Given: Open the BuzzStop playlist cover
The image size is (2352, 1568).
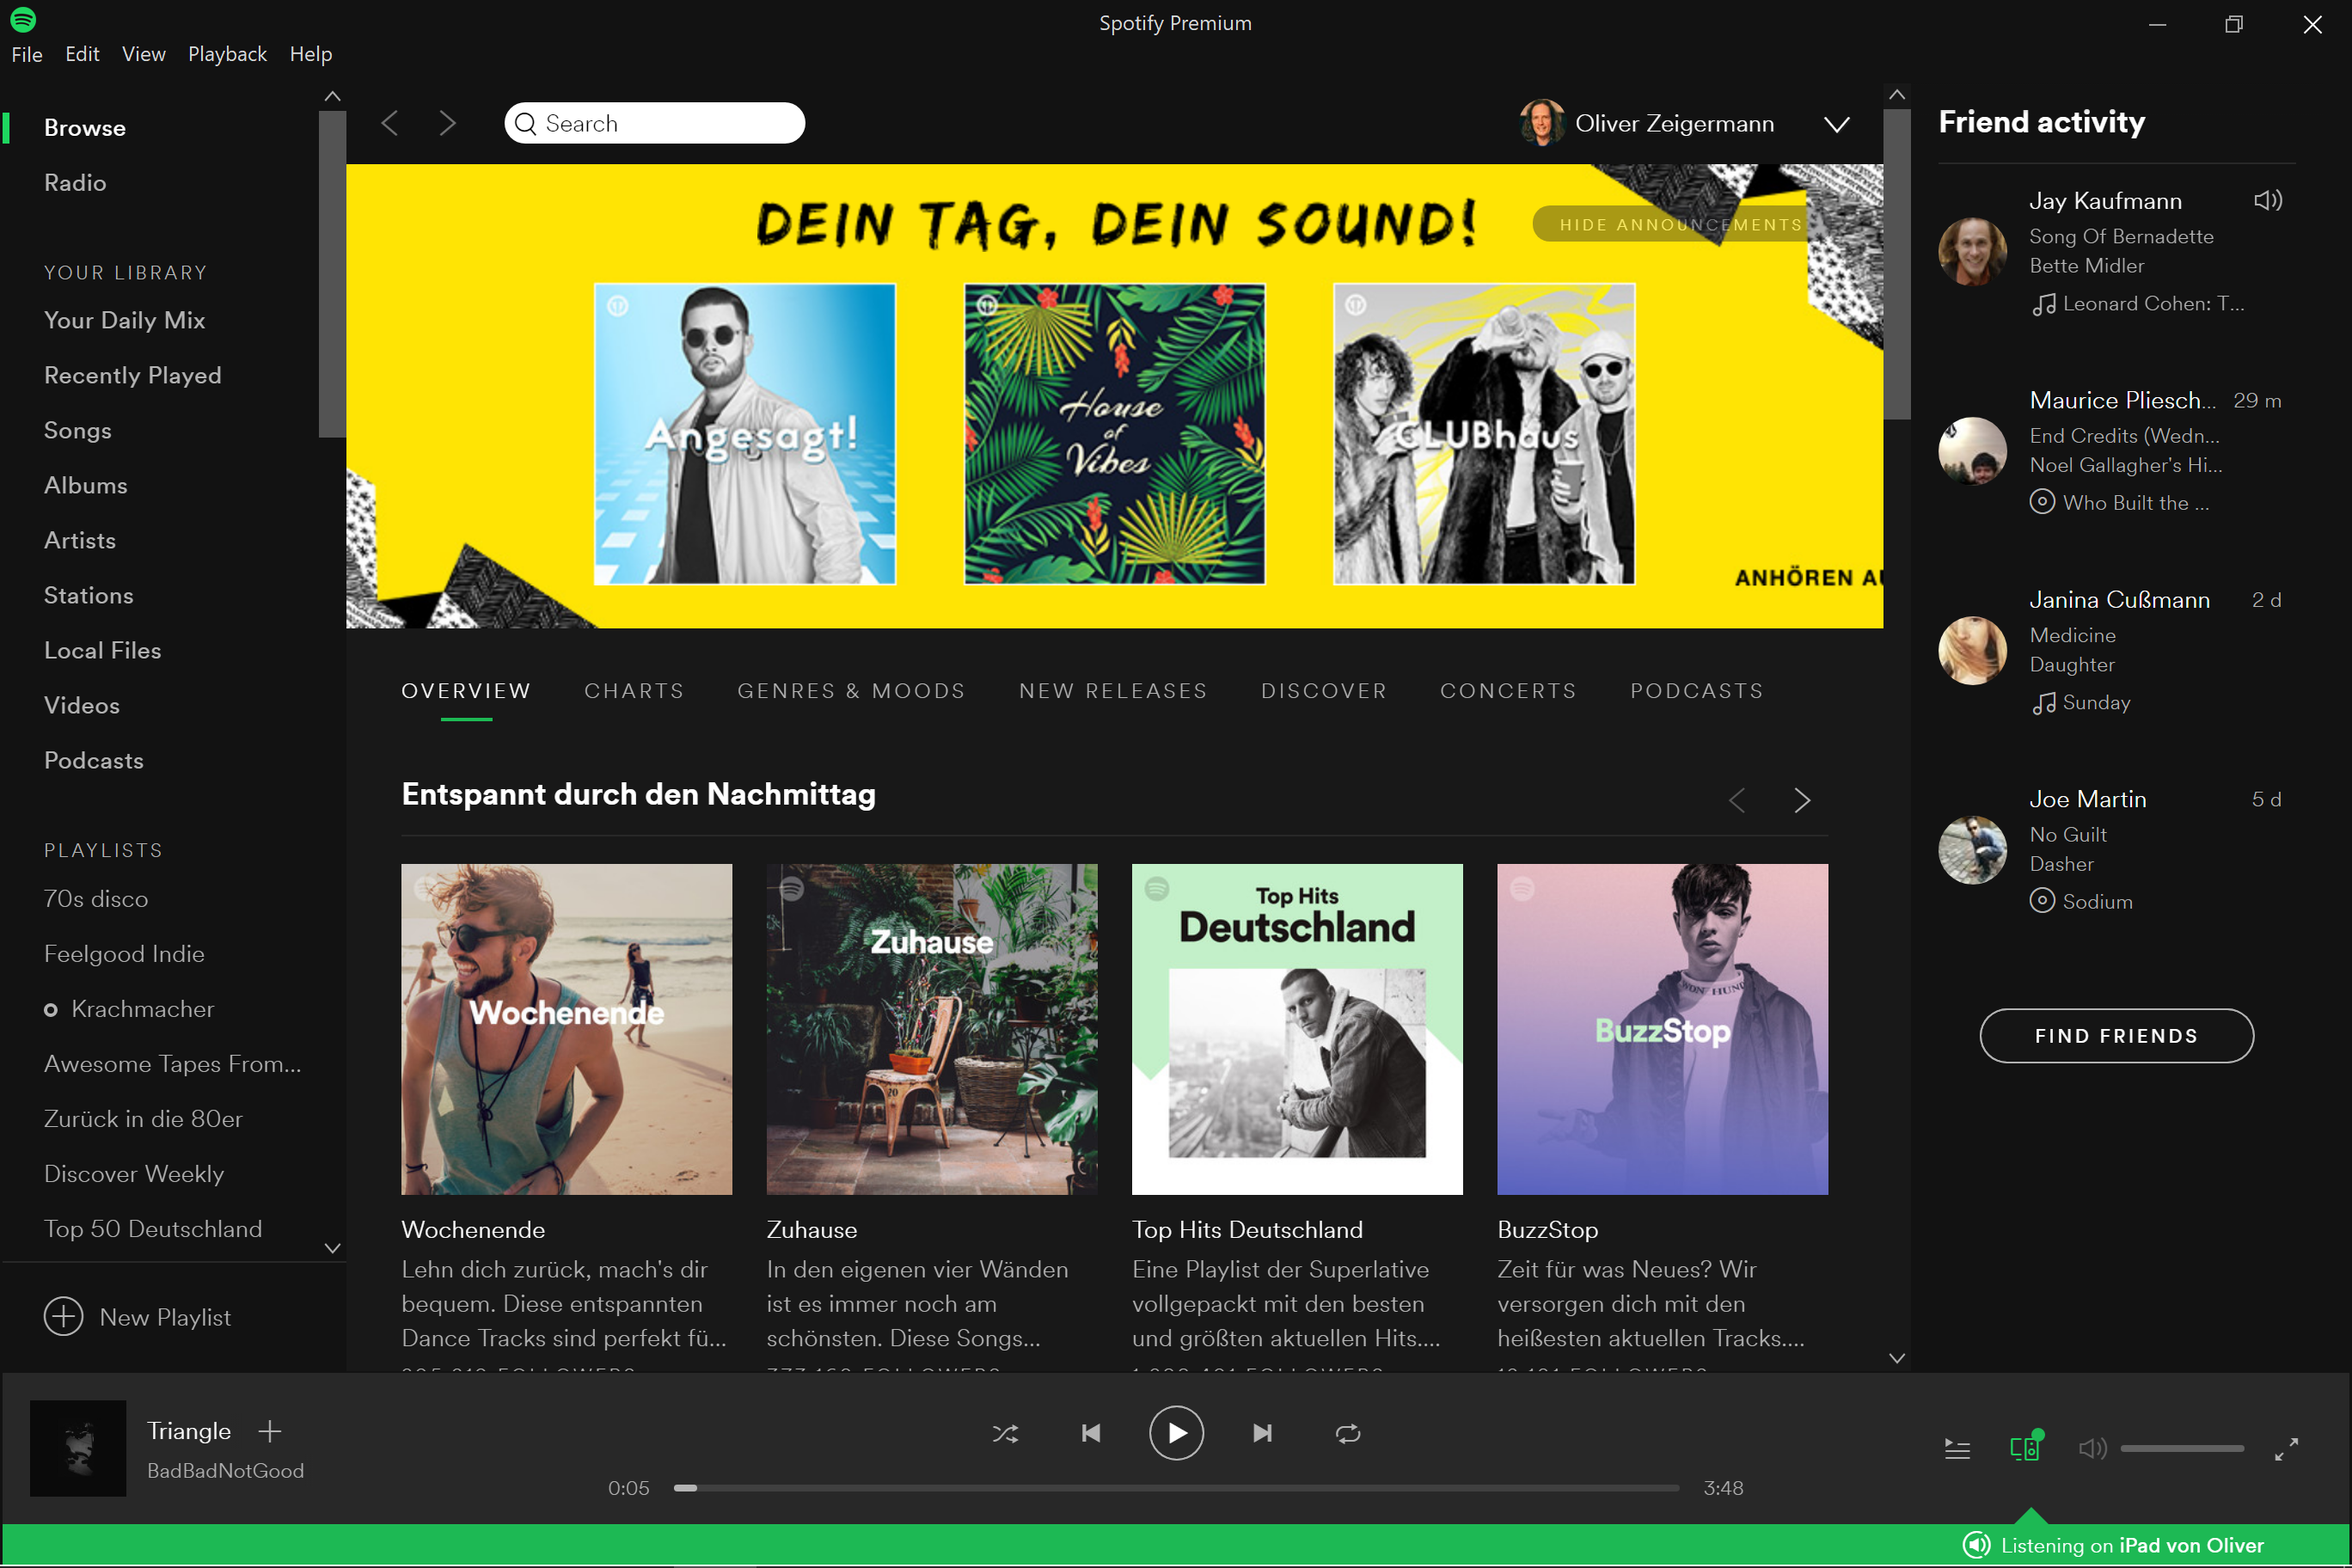Looking at the screenshot, I should click(x=1662, y=1029).
